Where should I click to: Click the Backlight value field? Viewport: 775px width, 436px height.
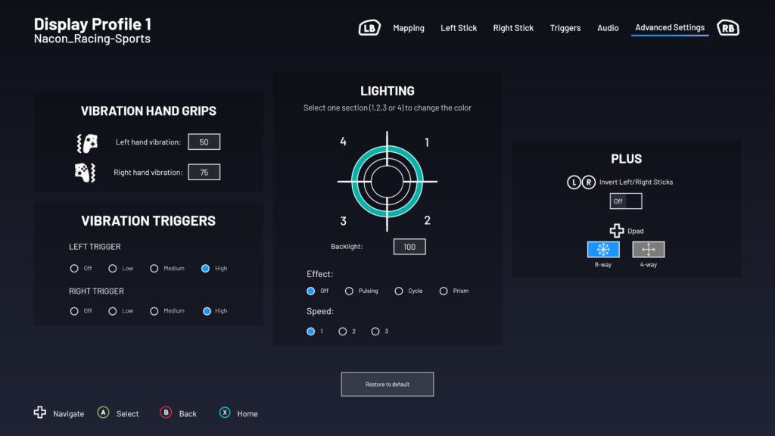(x=409, y=247)
